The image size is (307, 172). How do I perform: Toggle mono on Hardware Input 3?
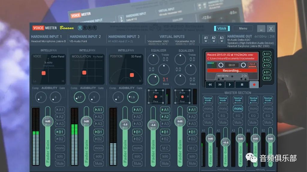[x=137, y=148]
